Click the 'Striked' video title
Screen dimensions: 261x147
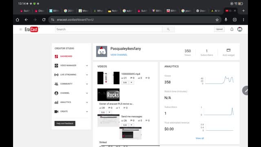click(103, 143)
